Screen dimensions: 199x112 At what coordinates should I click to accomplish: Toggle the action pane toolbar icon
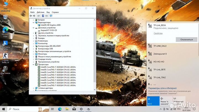pos(46,16)
